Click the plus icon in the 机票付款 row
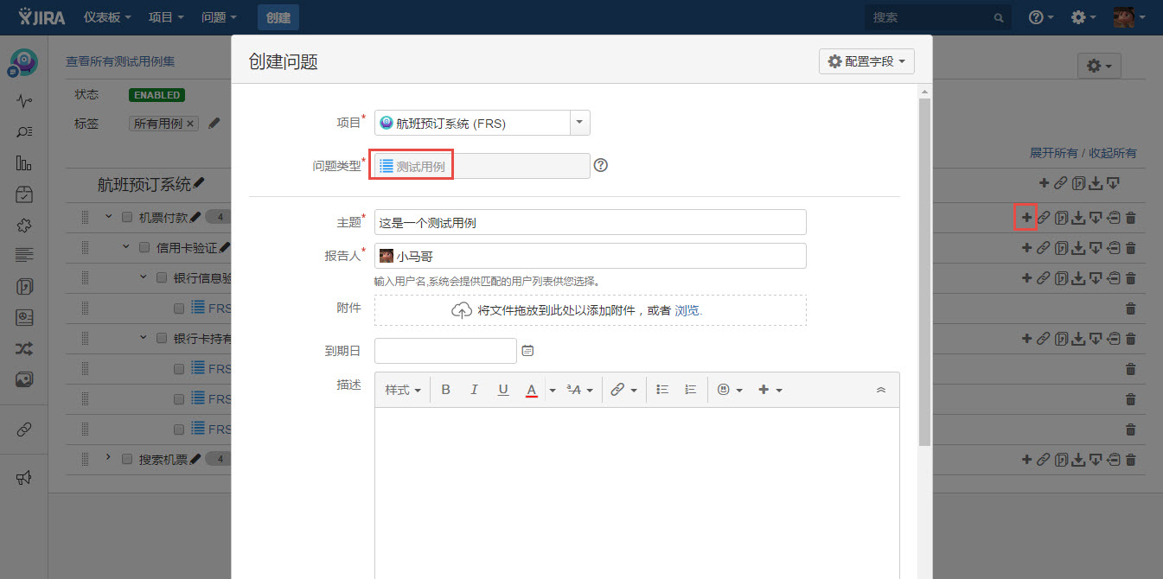 point(1026,218)
